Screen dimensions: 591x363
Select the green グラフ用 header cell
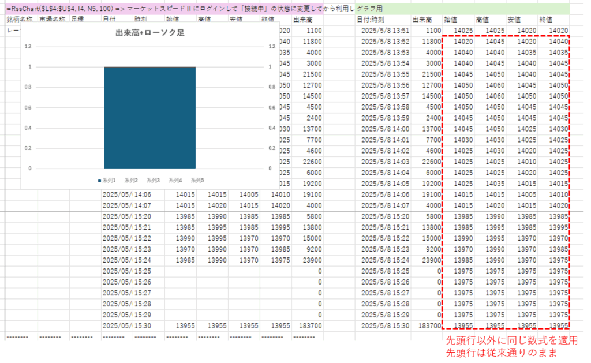pyautogui.click(x=462, y=8)
